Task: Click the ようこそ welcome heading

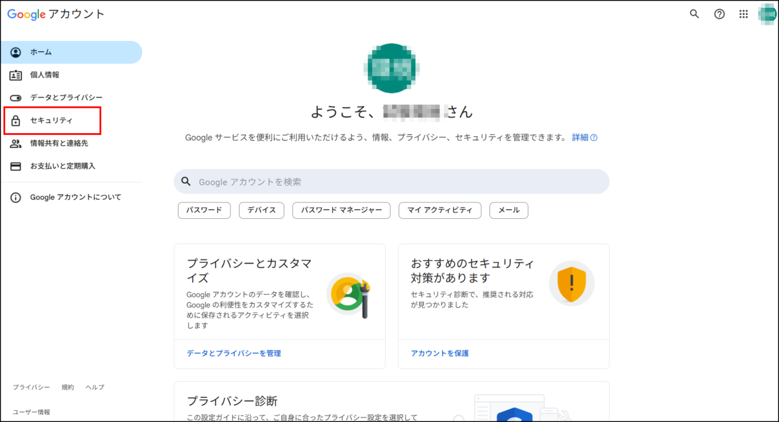Action: [x=391, y=112]
